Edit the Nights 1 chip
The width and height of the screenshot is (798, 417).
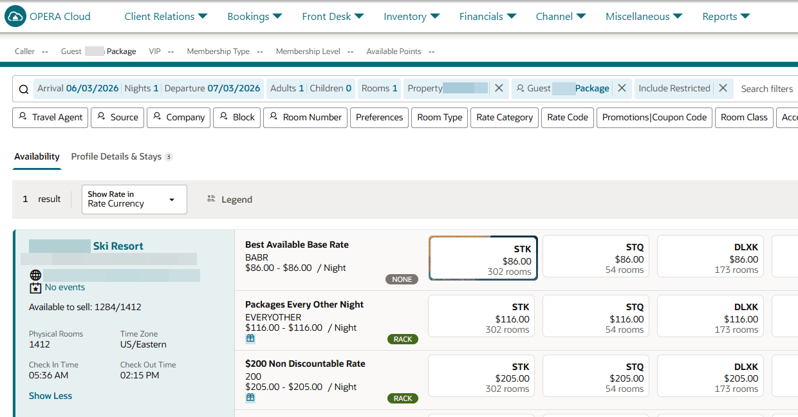pyautogui.click(x=142, y=88)
